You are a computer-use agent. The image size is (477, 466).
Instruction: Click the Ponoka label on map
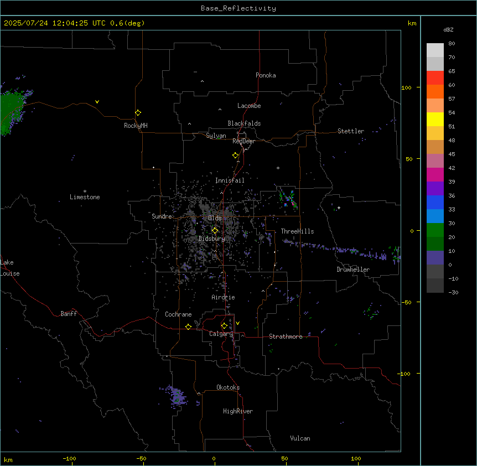coord(266,75)
